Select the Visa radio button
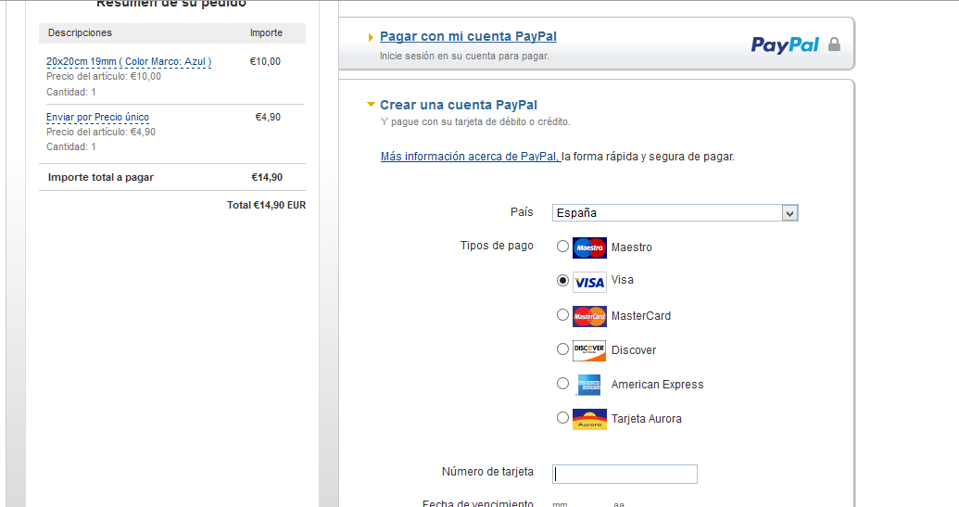The width and height of the screenshot is (959, 507). [x=562, y=280]
